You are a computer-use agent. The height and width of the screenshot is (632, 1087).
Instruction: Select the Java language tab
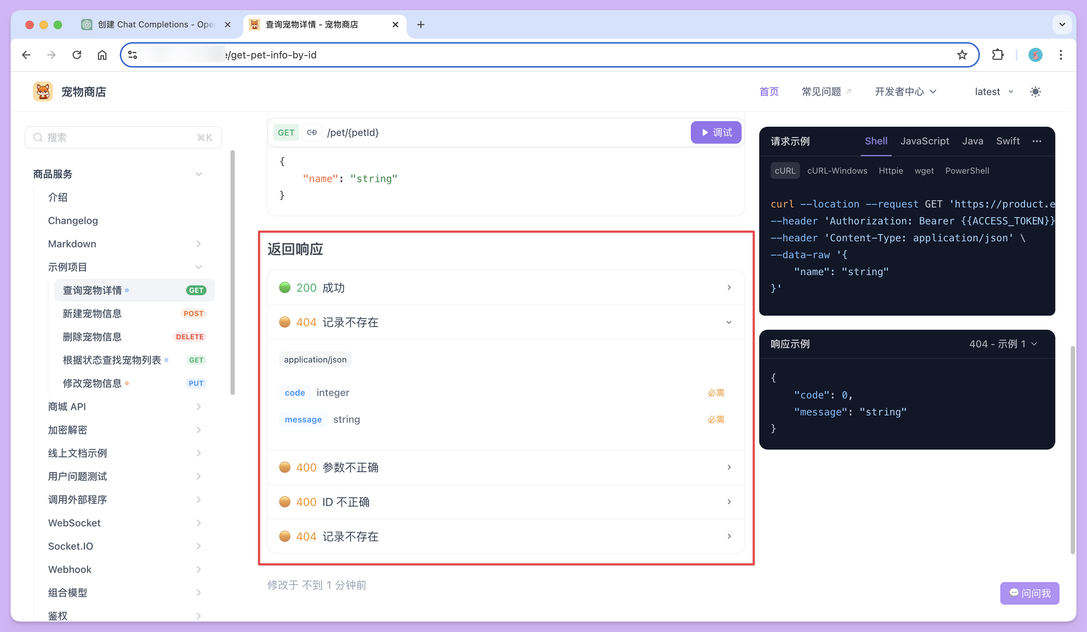(x=972, y=141)
